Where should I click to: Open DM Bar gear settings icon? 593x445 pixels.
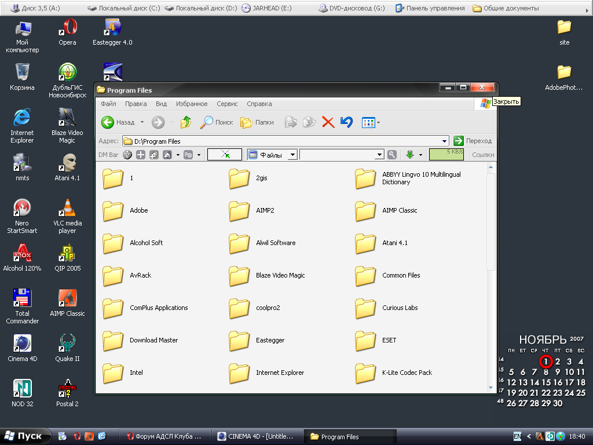click(188, 155)
